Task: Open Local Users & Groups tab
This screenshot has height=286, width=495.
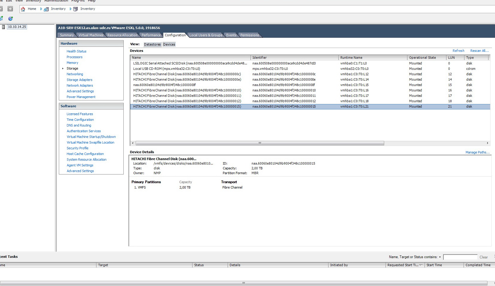Action: point(206,35)
